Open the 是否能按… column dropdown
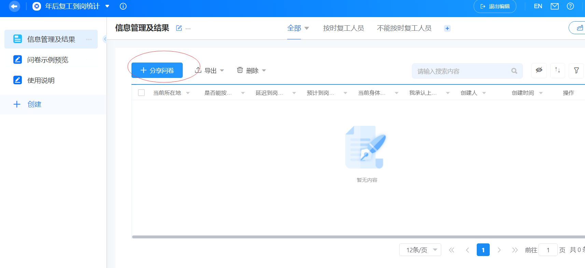585x268 pixels. tap(243, 93)
